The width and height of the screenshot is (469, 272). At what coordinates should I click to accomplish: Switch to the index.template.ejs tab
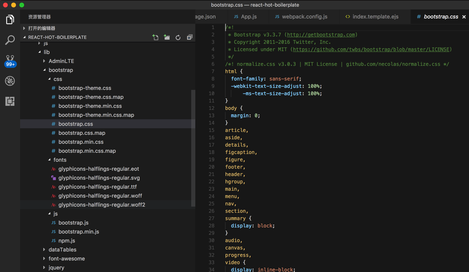pos(375,17)
